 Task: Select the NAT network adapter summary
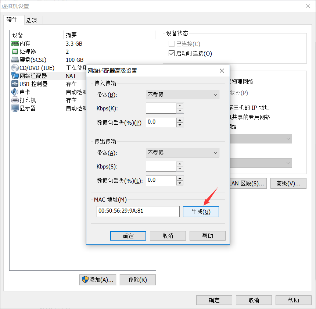[x=71, y=76]
